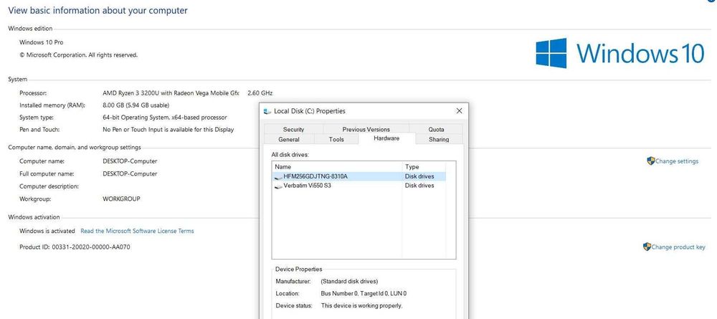Image resolution: width=717 pixels, height=319 pixels.
Task: Click the drive icon in Properties title bar
Action: pyautogui.click(x=267, y=111)
